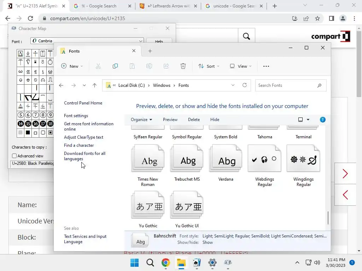
Task: Open Control Panel Home link
Action: (x=83, y=103)
